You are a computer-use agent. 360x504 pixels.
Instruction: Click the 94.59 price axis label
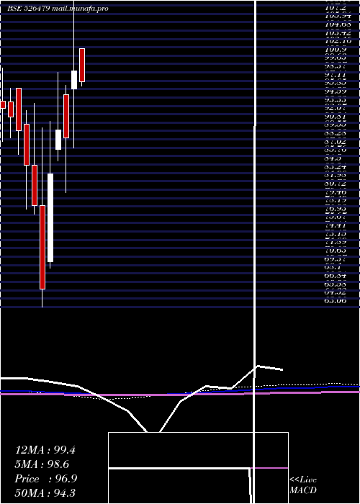click(336, 91)
